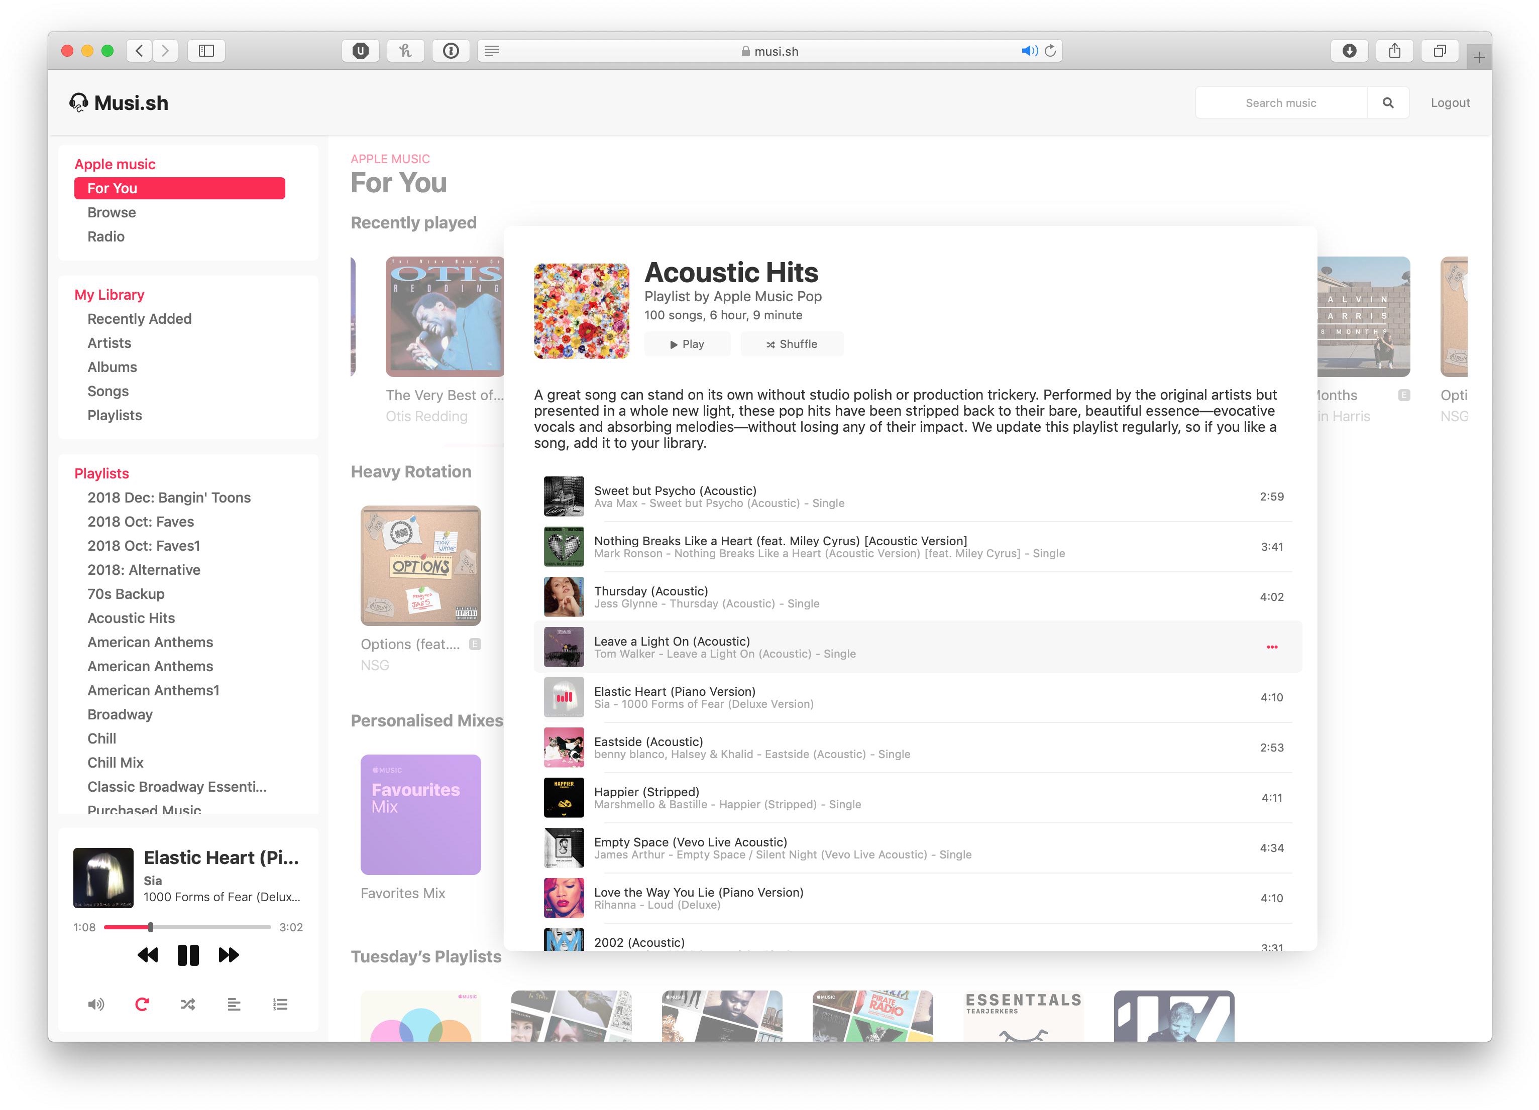The height and width of the screenshot is (1110, 1539).
Task: Open the 70s Backup playlist
Action: 126,594
